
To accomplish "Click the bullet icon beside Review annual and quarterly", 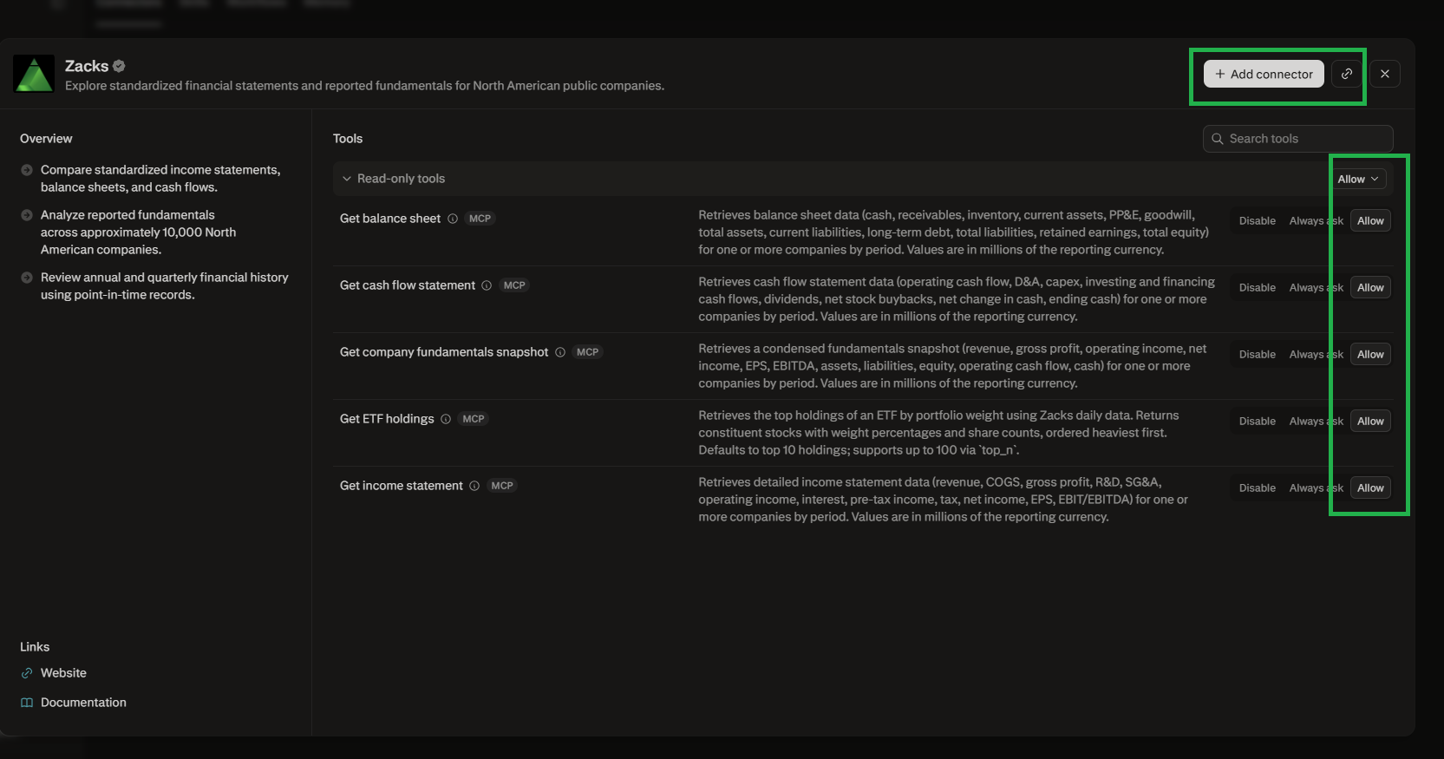I will [x=27, y=278].
